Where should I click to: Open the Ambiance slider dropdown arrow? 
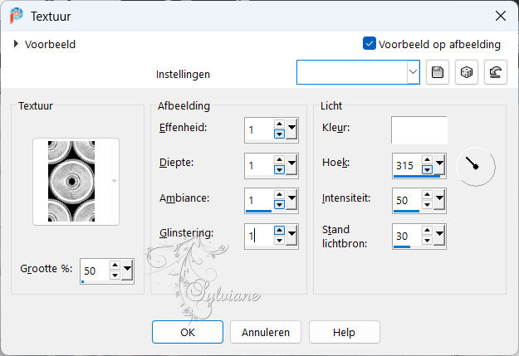pos(291,199)
